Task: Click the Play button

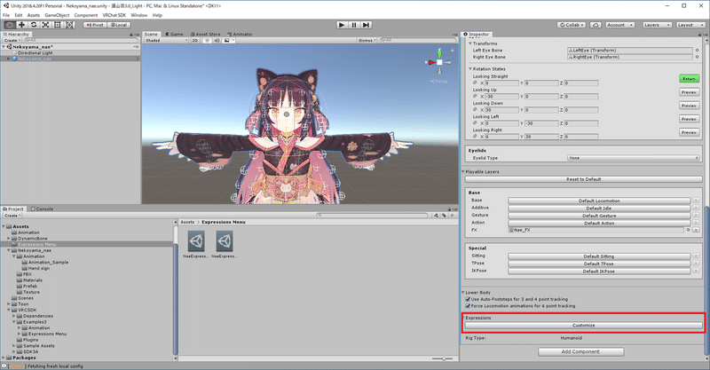Action: coord(342,25)
